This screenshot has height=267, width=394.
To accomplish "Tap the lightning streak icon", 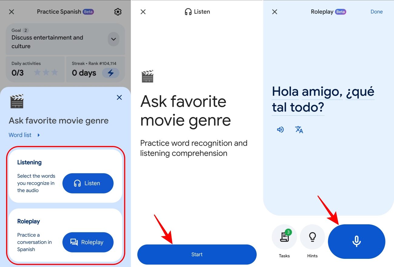I will click(x=110, y=73).
